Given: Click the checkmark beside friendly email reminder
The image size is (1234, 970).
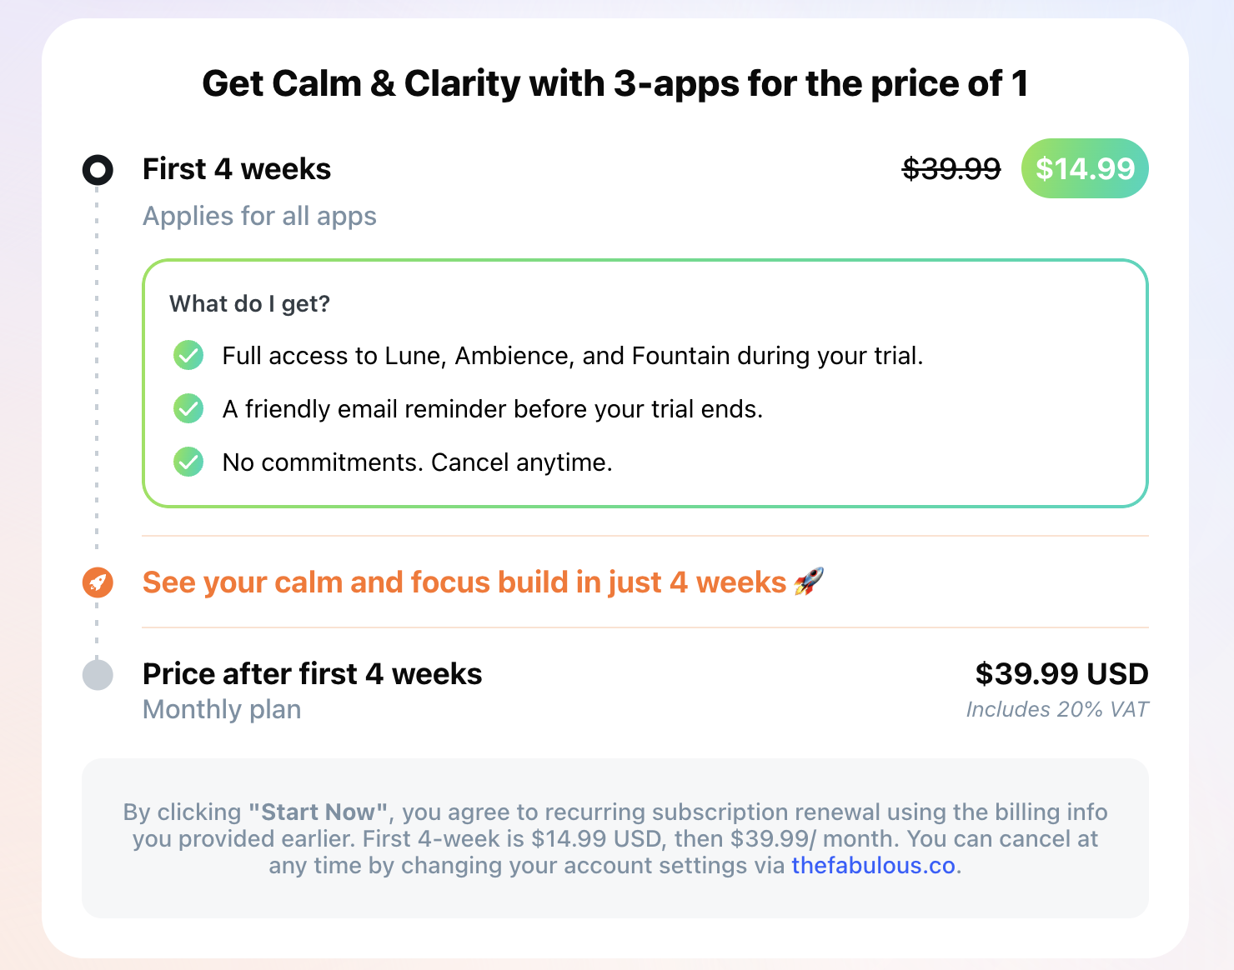Looking at the screenshot, I should (188, 408).
